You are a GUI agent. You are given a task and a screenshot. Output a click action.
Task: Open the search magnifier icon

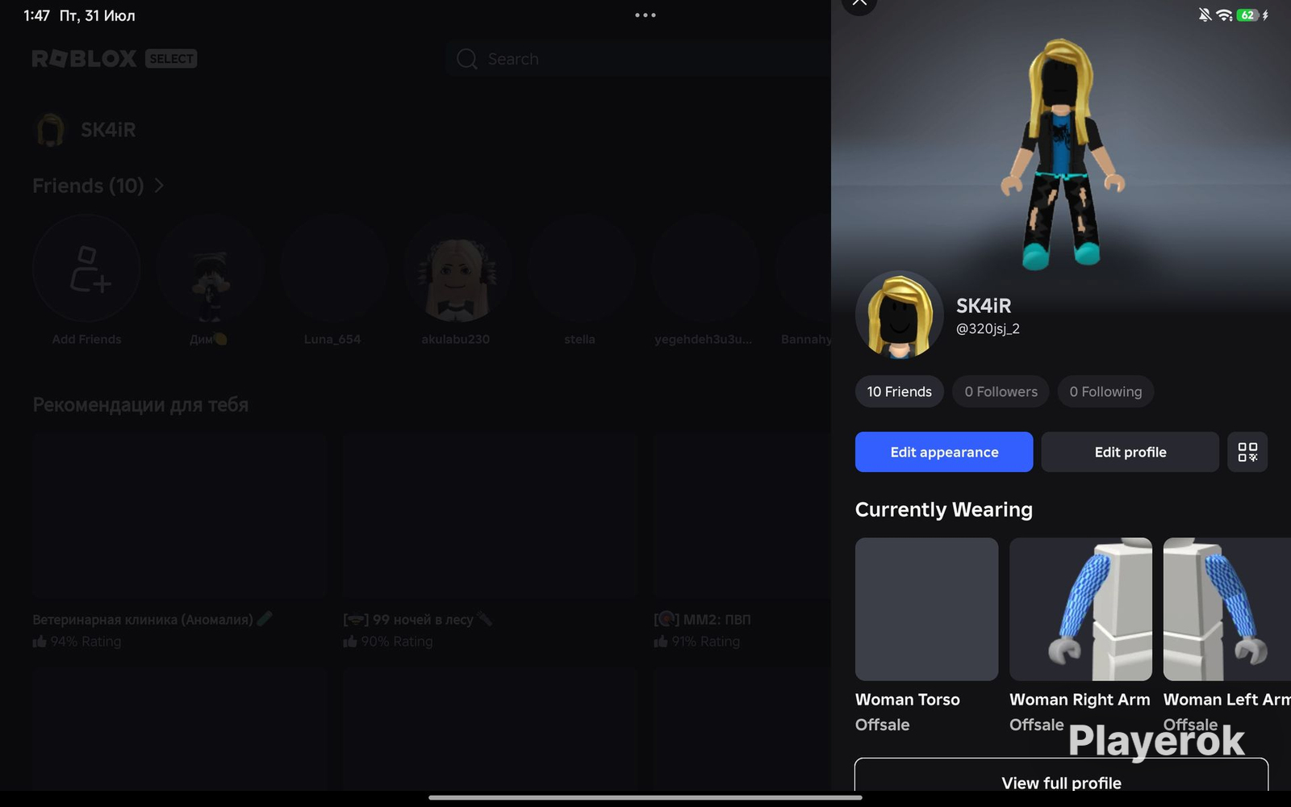[x=466, y=59]
